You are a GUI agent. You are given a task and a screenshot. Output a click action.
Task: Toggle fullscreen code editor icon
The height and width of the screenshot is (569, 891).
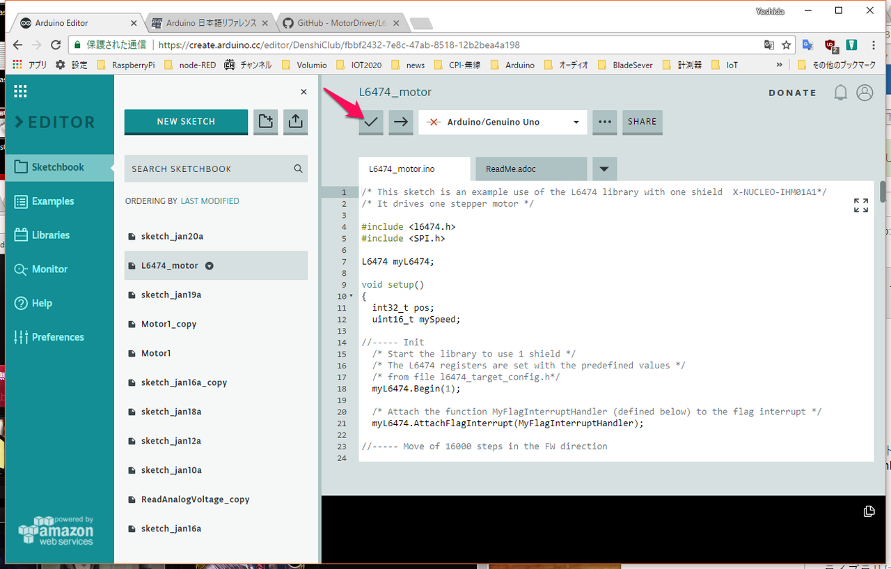[861, 205]
